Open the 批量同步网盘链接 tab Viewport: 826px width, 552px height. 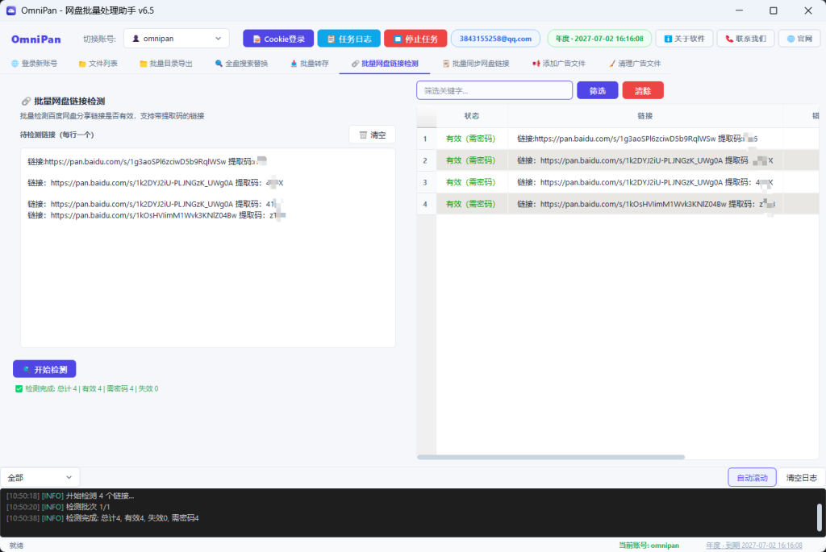pos(476,64)
